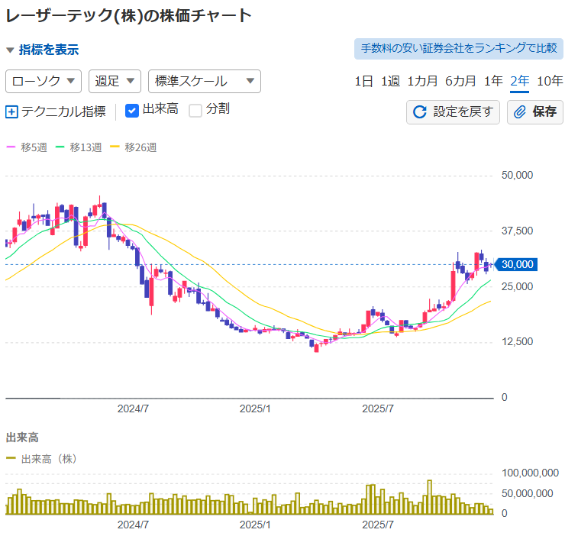
Task: Click the blue 30,000 price label
Action: [x=518, y=264]
